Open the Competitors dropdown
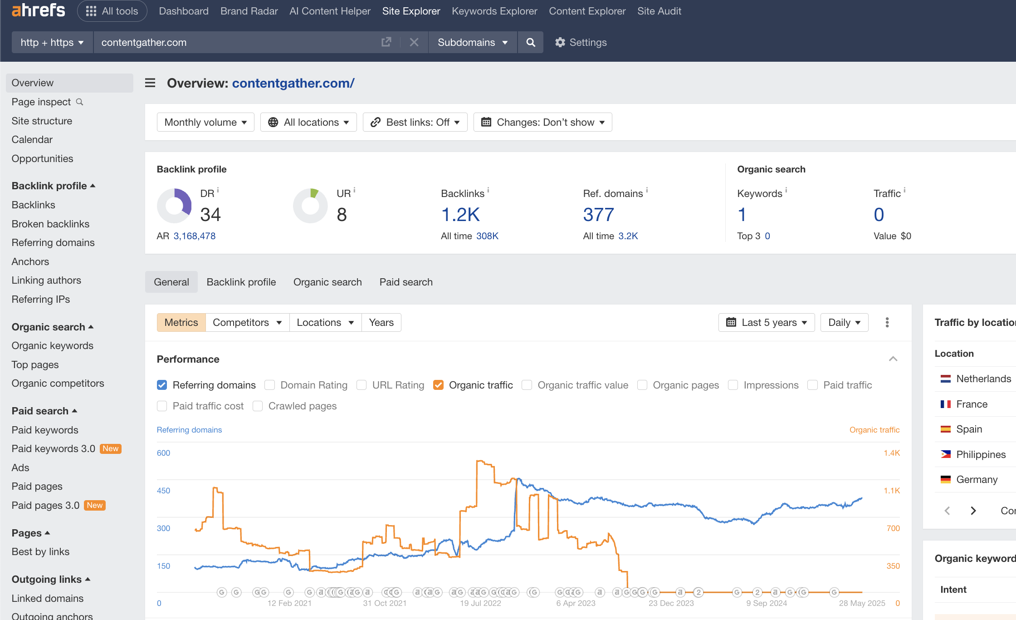 (x=248, y=322)
